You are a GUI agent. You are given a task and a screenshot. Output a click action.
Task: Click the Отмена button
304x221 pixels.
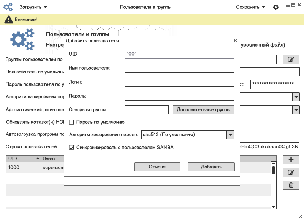157,167
